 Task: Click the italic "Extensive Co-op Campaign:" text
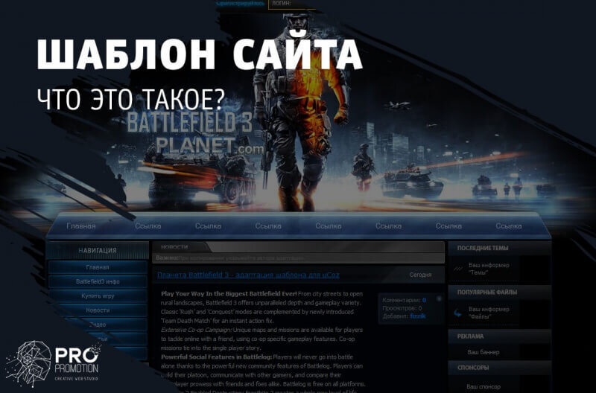pyautogui.click(x=197, y=330)
